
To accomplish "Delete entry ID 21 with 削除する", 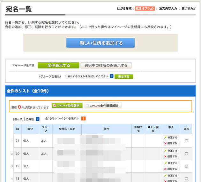I will (171, 143).
